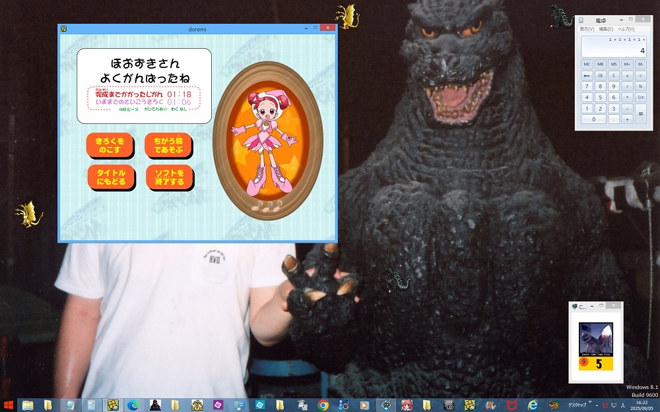Screen dimensions: 660x412
Task: Click the MR key on the calculator
Action: click(x=600, y=65)
